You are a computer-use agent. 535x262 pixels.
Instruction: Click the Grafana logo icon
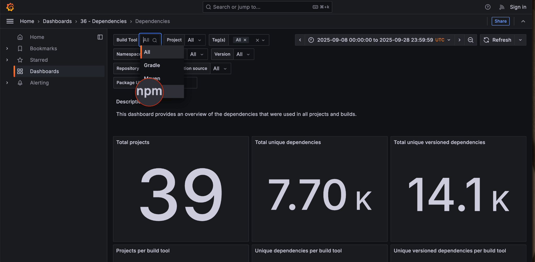click(10, 7)
